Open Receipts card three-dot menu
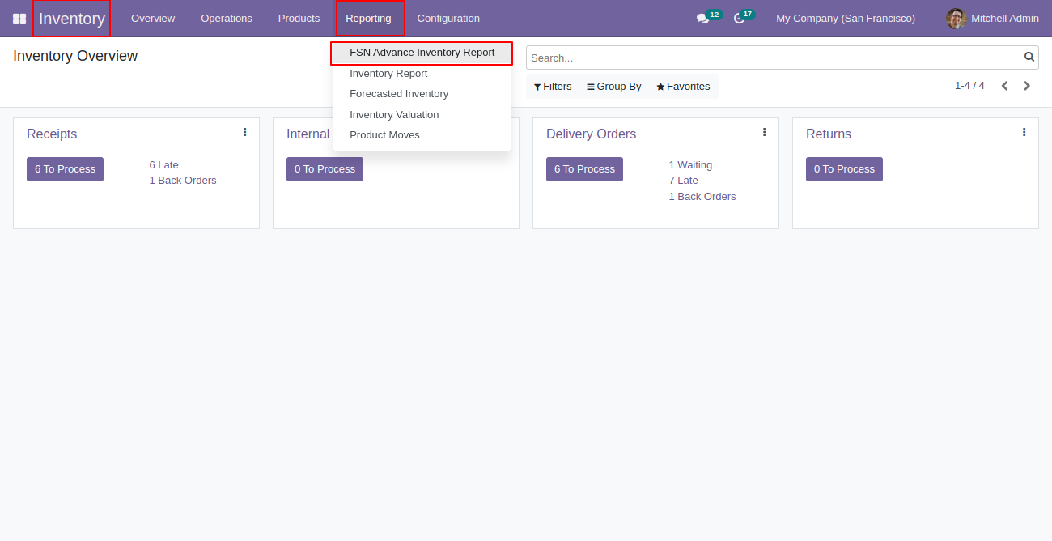The width and height of the screenshot is (1052, 541). click(244, 132)
